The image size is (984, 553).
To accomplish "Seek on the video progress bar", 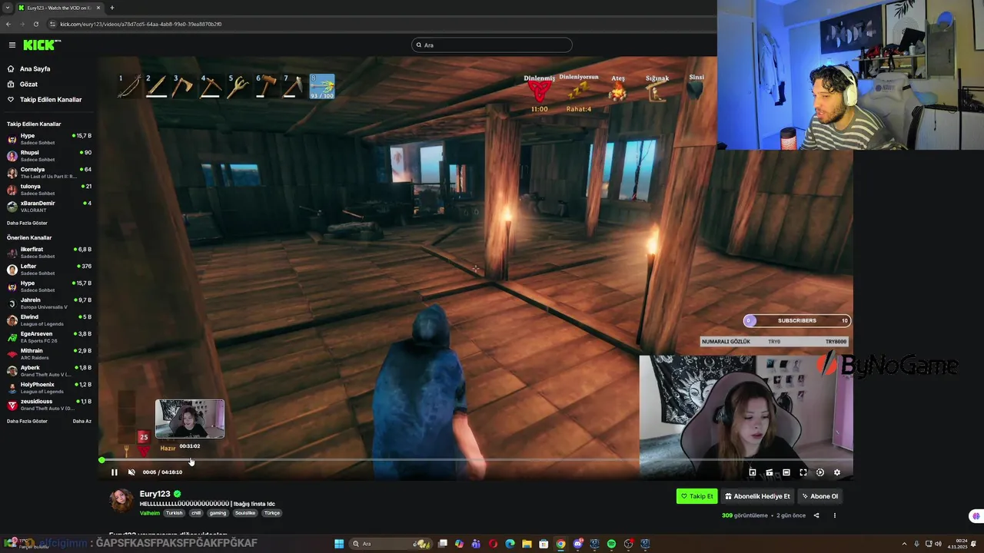I will [477, 460].
